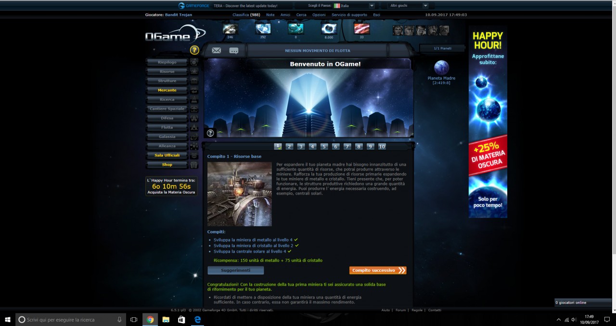Click the crystal resource icon
Viewport: 616px width, 326px height.
pos(263,29)
